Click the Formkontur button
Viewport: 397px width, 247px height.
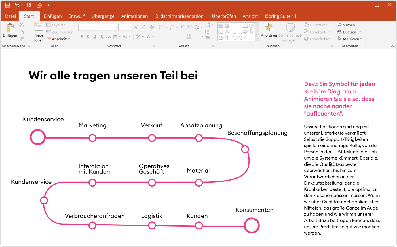pos(318,32)
